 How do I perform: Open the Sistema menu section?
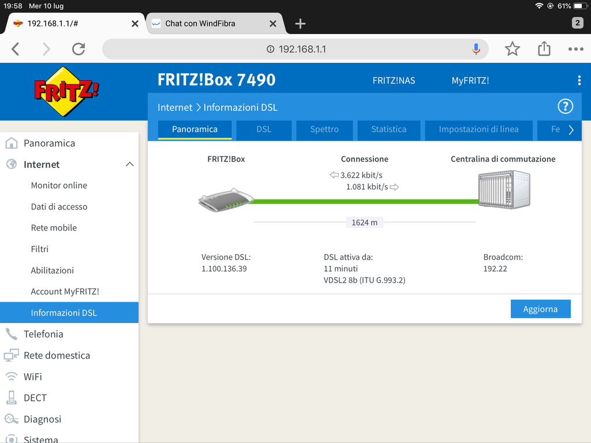click(x=41, y=439)
